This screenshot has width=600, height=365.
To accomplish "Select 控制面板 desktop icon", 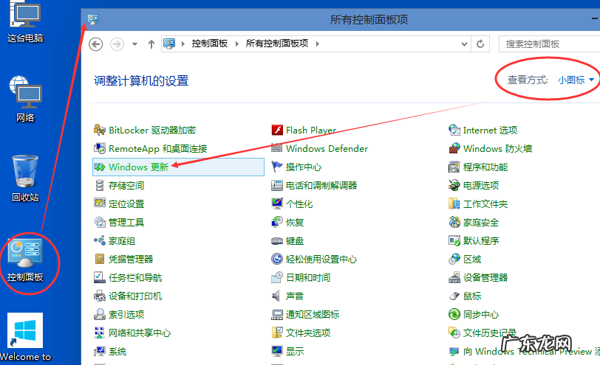I will pos(25,260).
